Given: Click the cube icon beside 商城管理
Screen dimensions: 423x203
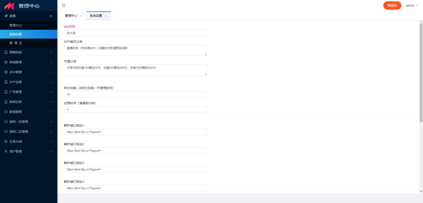Looking at the screenshot, I should pos(6,62).
